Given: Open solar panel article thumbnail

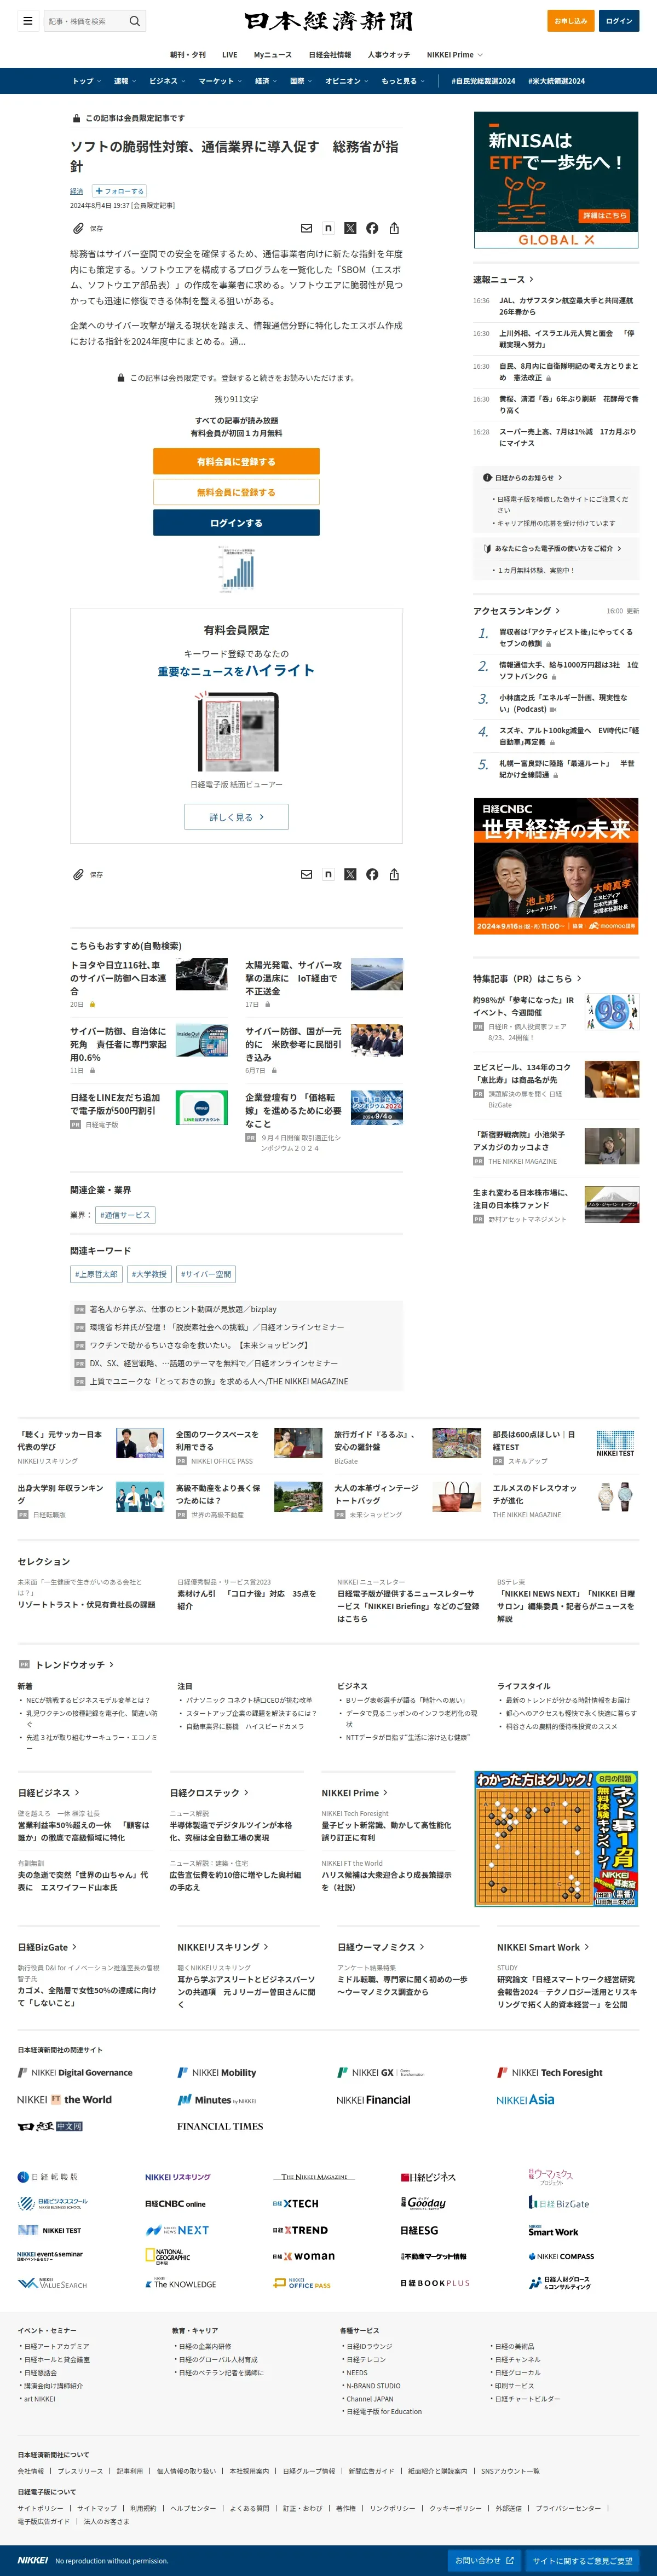Looking at the screenshot, I should [376, 974].
